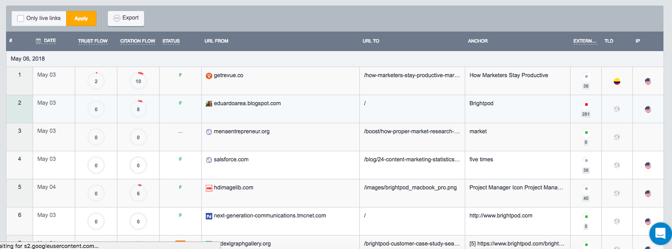Click the eduardoarea.blogspot.com favicon
The width and height of the screenshot is (672, 249).
point(209,104)
